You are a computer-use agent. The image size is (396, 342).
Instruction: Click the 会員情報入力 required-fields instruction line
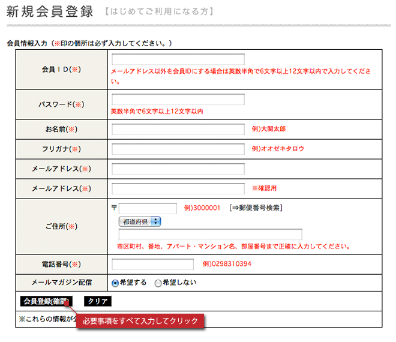(89, 43)
